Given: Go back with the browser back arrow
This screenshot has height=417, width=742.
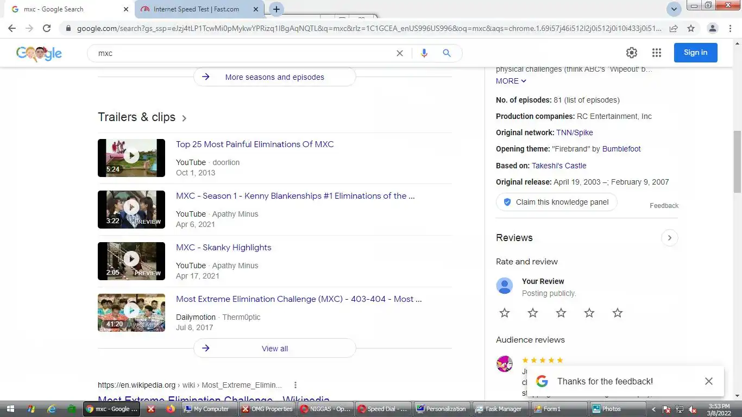Looking at the screenshot, I should coord(12,28).
